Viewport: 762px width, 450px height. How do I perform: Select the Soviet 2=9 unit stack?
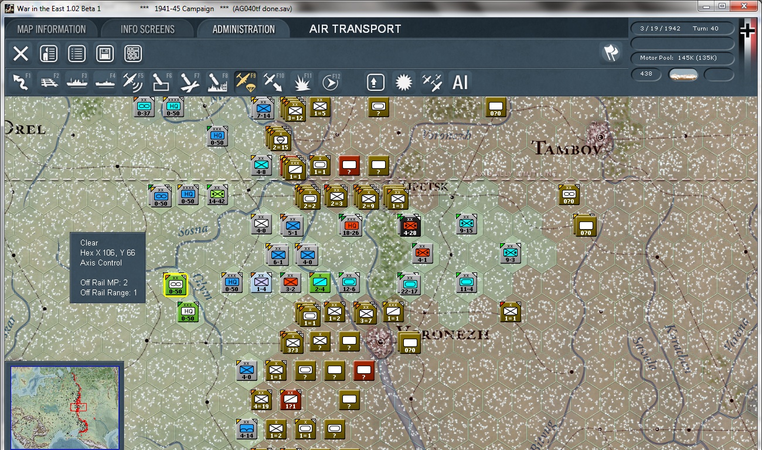368,199
